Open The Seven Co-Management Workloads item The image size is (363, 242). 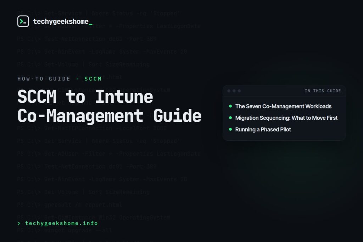(283, 106)
